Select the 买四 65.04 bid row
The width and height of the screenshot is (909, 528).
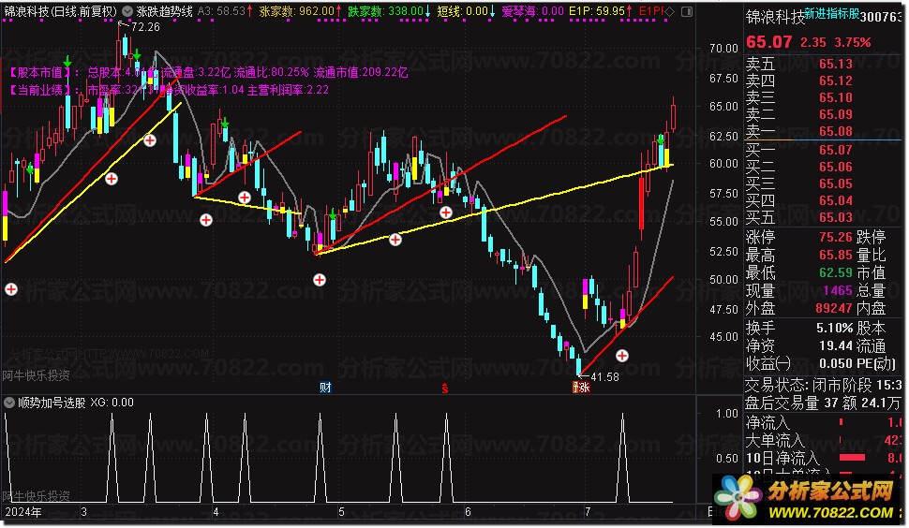[799, 200]
